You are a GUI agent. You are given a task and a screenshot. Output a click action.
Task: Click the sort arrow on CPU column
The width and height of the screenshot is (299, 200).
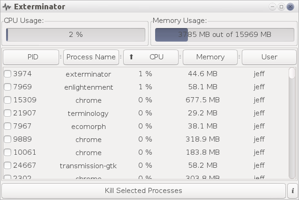click(131, 57)
